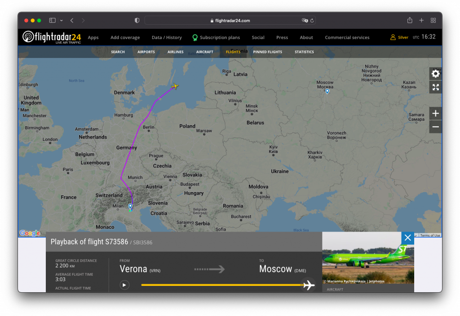
Task: Close the flight playback panel
Action: (407, 238)
